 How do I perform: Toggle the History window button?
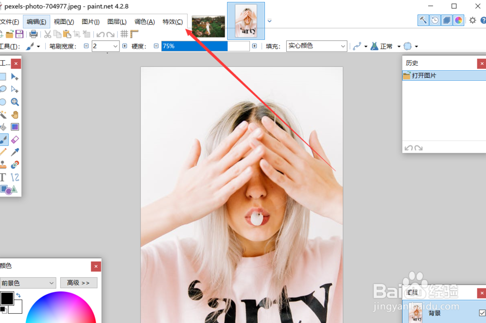tap(435, 20)
